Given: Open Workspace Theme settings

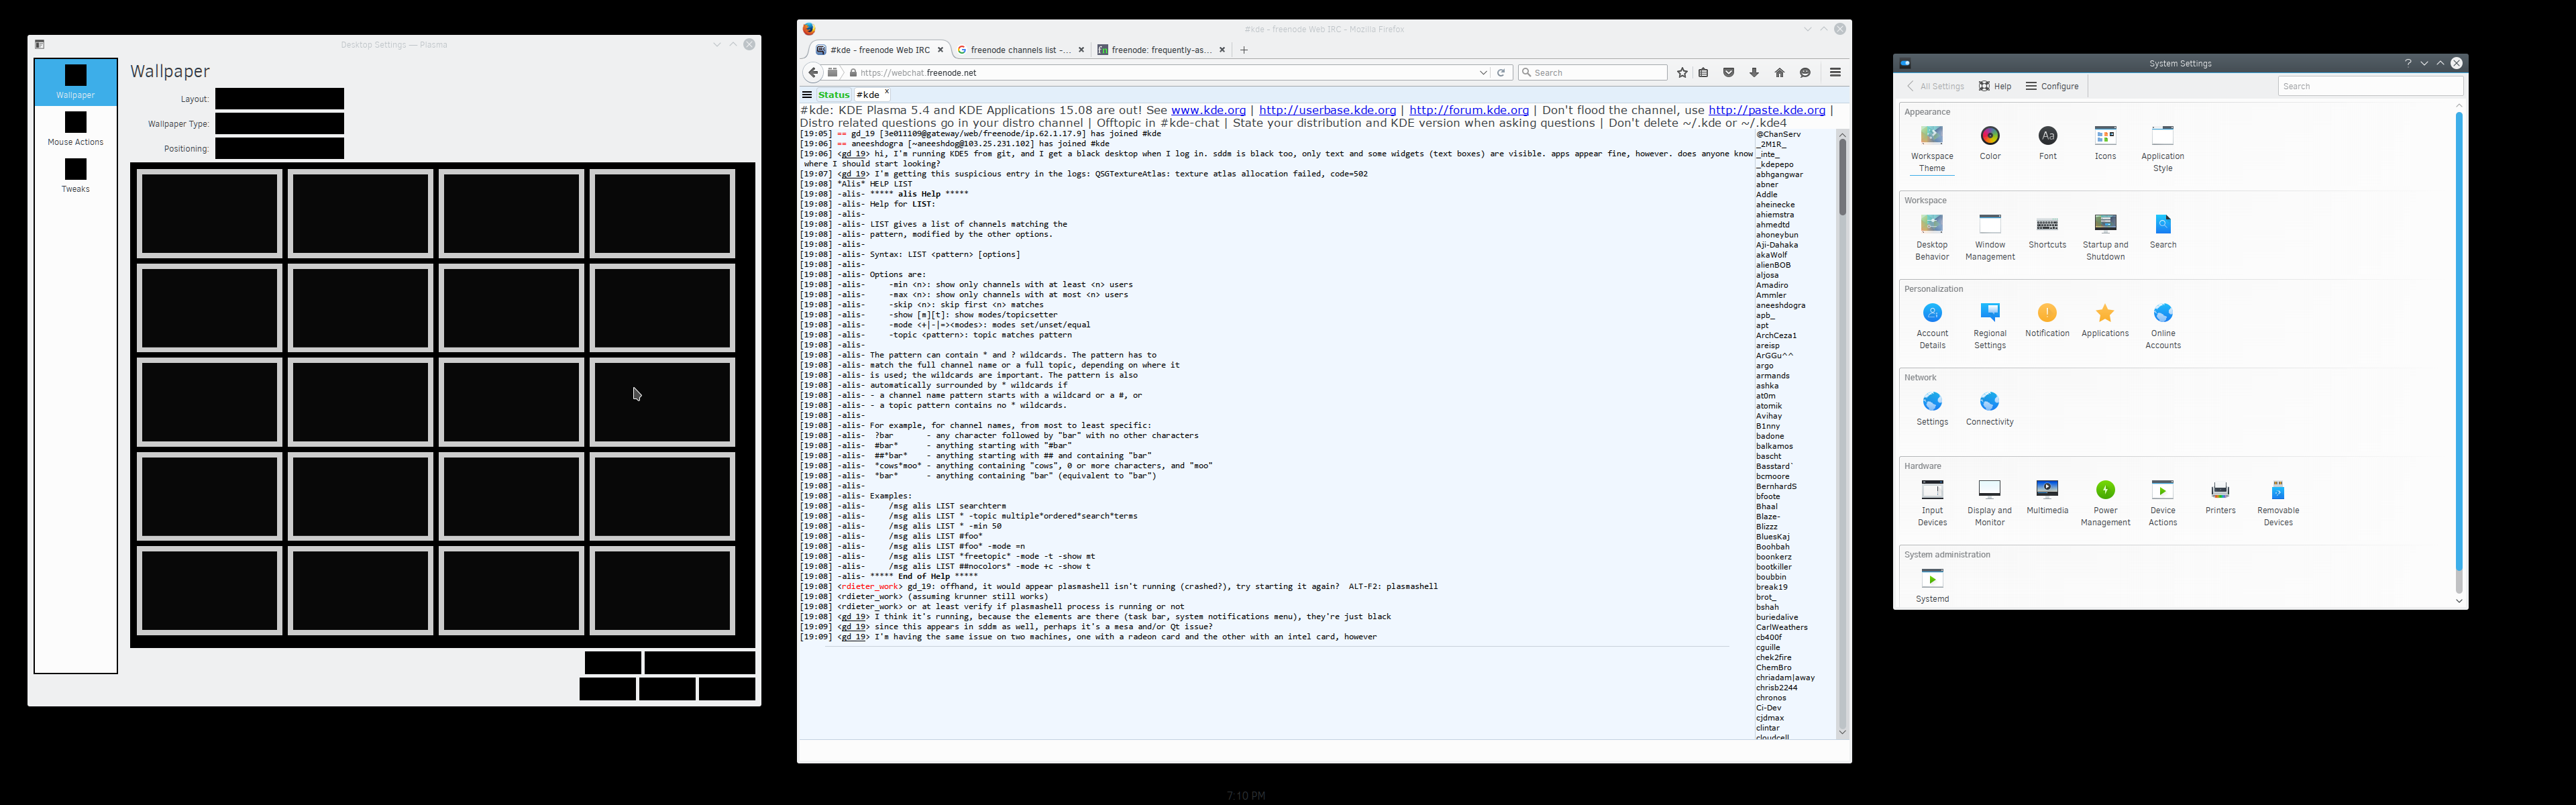Looking at the screenshot, I should 1931,148.
